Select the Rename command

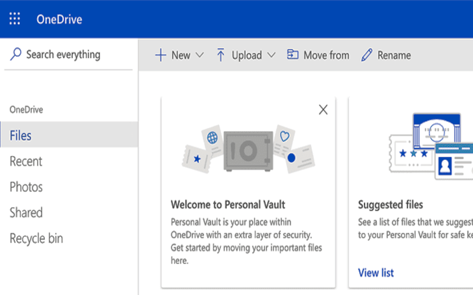click(x=394, y=56)
